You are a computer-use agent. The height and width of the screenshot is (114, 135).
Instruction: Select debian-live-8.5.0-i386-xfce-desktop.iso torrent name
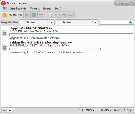[x=40, y=43]
